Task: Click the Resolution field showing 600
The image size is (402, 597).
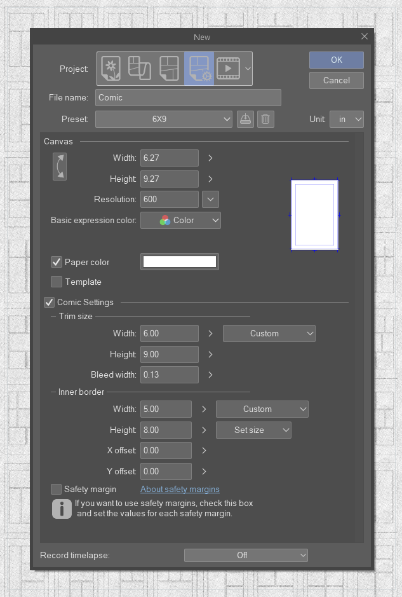Action: click(170, 200)
